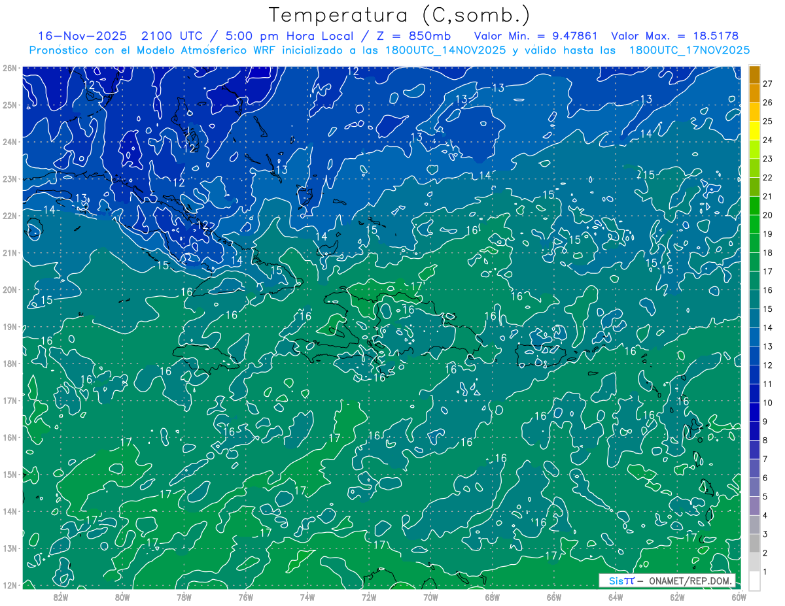Click the '14N' latitude axis label

coord(9,511)
